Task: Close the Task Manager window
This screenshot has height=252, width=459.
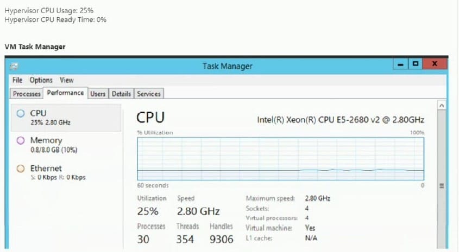Action: click(x=434, y=64)
